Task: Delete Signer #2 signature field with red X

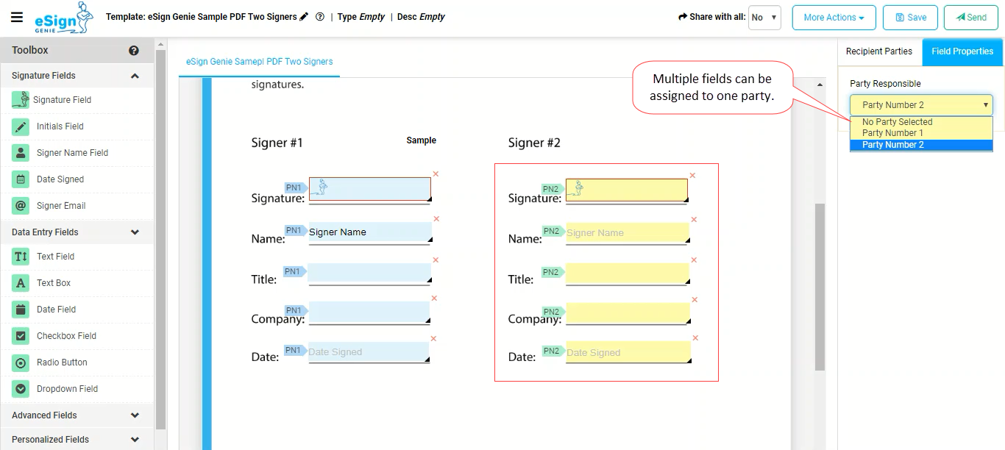Action: [692, 175]
